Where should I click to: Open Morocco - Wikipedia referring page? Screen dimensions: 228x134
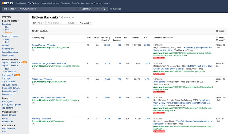pos(42,119)
